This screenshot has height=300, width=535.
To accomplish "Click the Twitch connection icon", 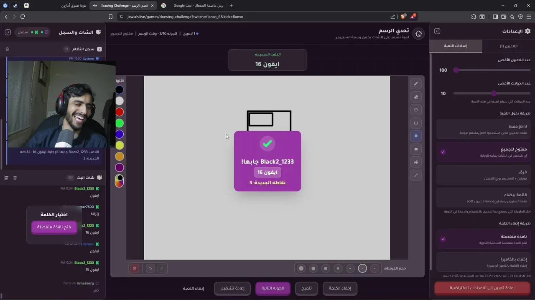I will (x=46, y=32).
